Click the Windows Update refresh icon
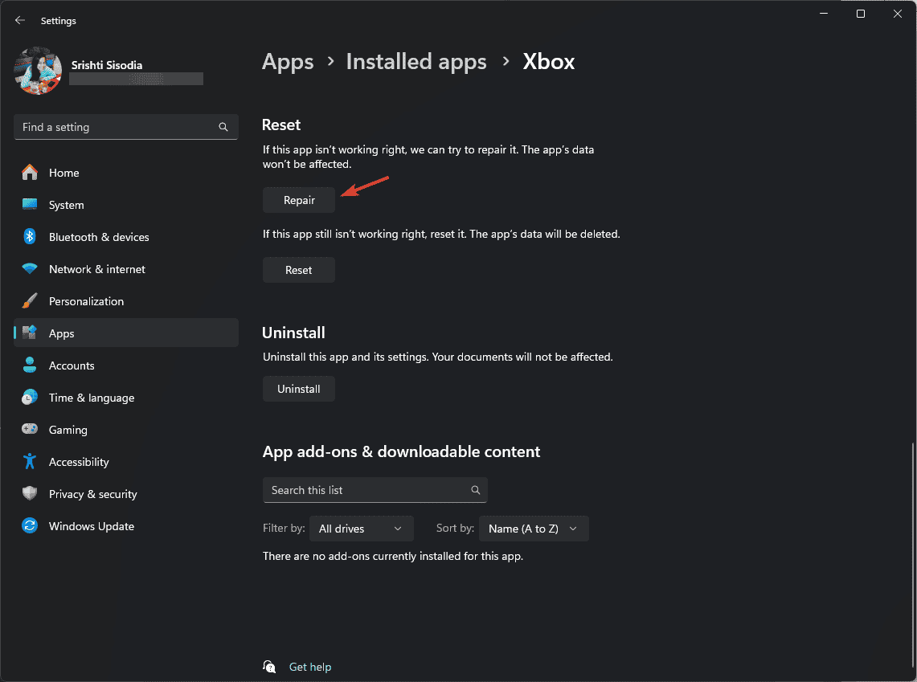Image resolution: width=917 pixels, height=682 pixels. 30,526
